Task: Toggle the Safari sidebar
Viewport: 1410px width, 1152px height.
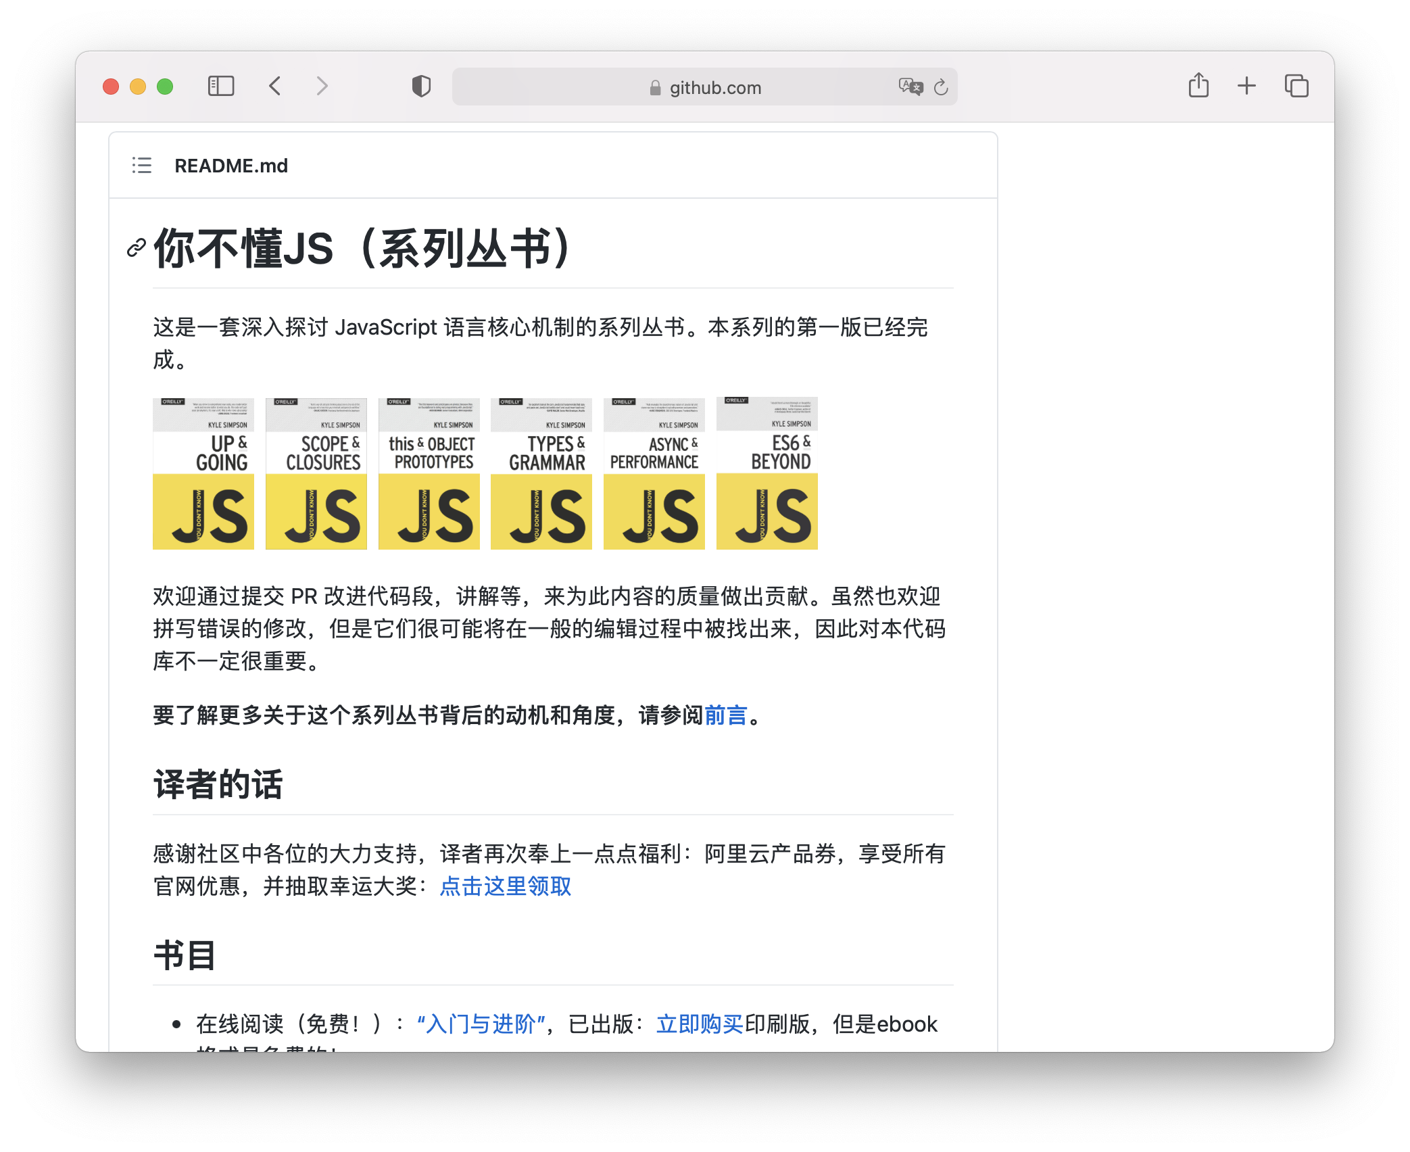Action: click(221, 87)
